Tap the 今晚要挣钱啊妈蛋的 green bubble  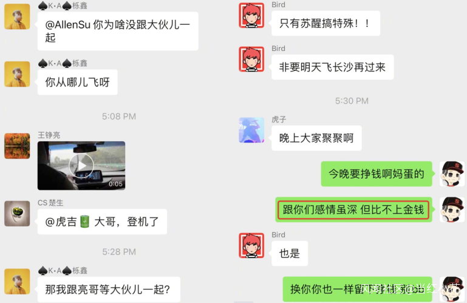click(x=377, y=174)
